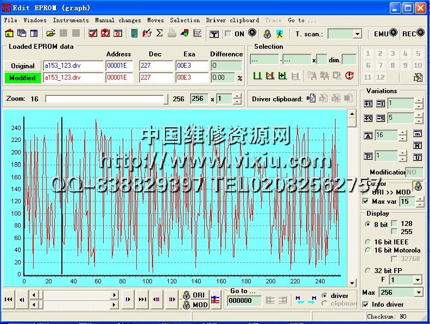This screenshot has height=324, width=430.
Task: Click the open folder icon in toolbar
Action: point(50,34)
